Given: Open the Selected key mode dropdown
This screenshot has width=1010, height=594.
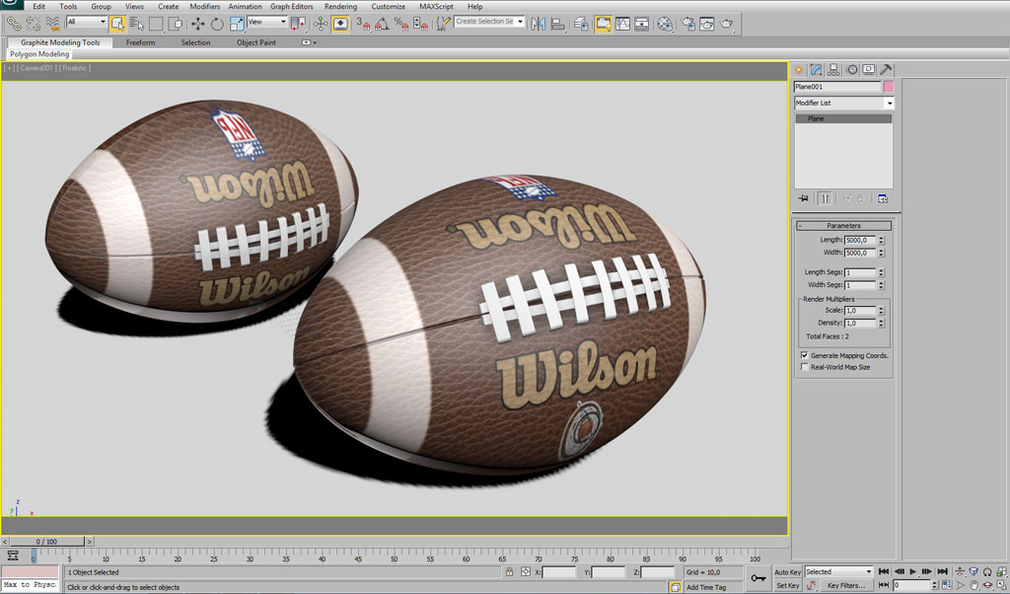Looking at the screenshot, I should pos(838,571).
